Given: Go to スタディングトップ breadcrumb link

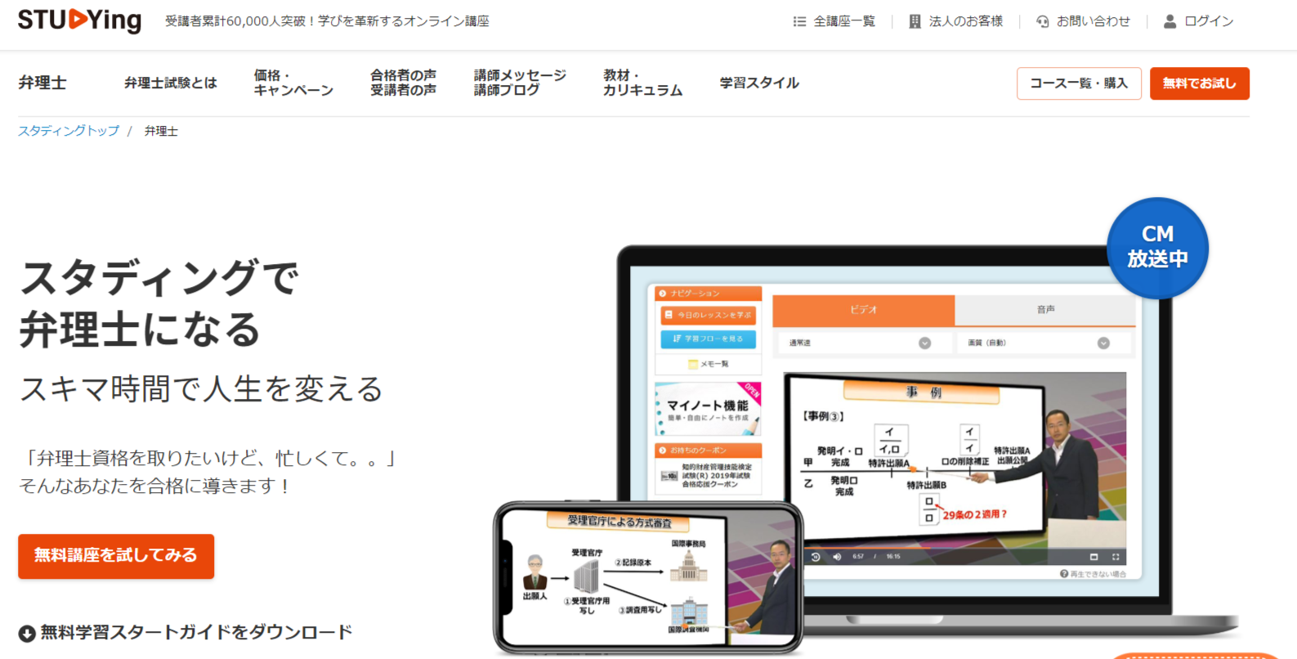Looking at the screenshot, I should (x=69, y=131).
